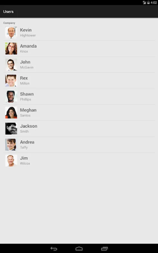Select John McGavin's avatar picture
Viewport: 158px width, 253px height.
11,65
